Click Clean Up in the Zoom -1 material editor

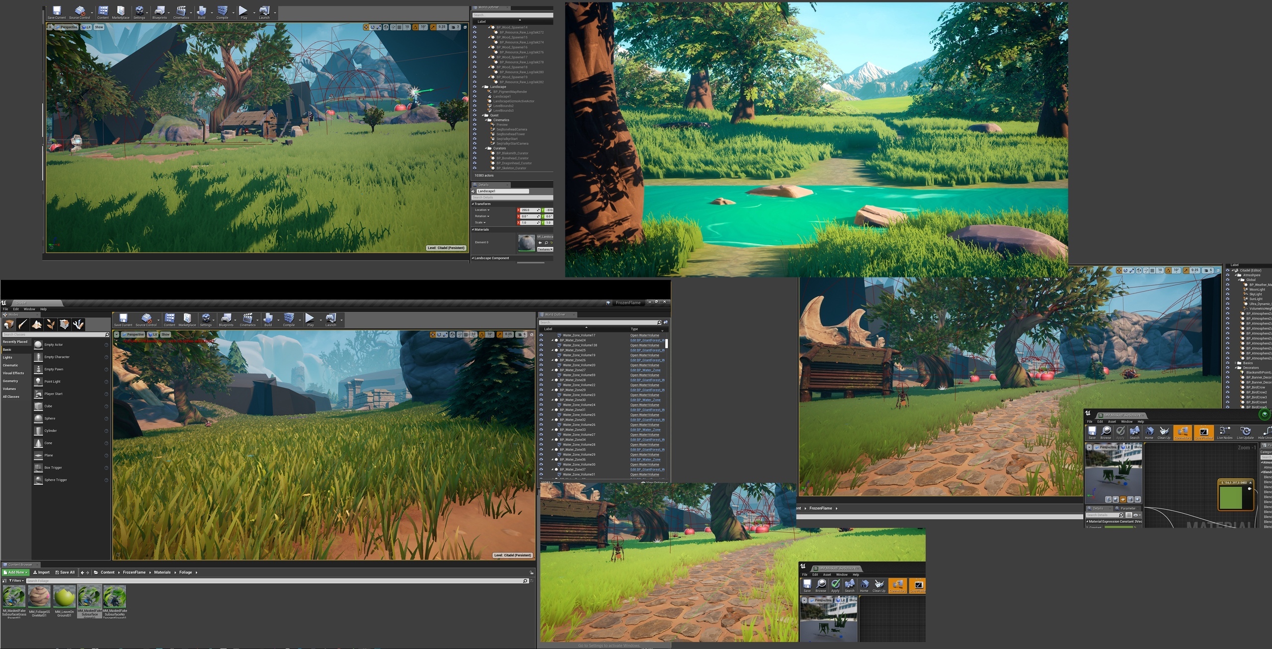[x=1164, y=433]
